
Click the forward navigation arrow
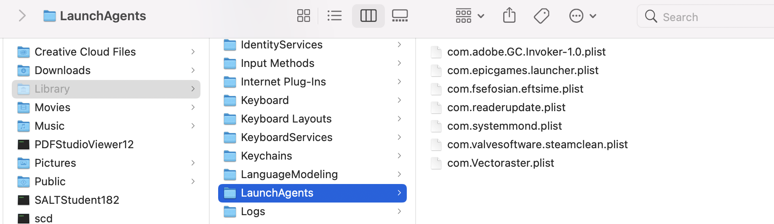coord(22,16)
